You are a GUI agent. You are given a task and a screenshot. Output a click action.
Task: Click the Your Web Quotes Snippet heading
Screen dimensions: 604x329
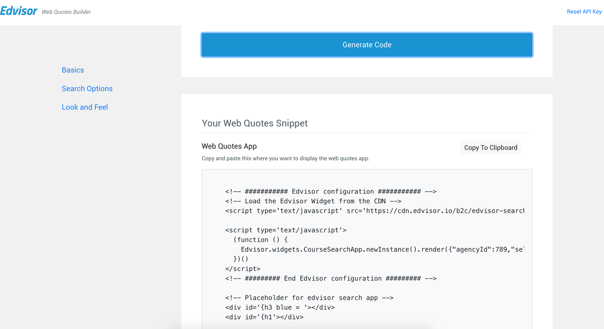pyautogui.click(x=255, y=123)
